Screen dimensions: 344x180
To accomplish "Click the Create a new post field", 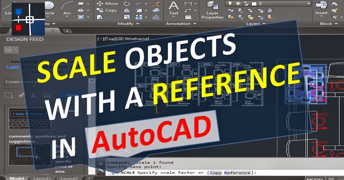I will pos(43,84).
